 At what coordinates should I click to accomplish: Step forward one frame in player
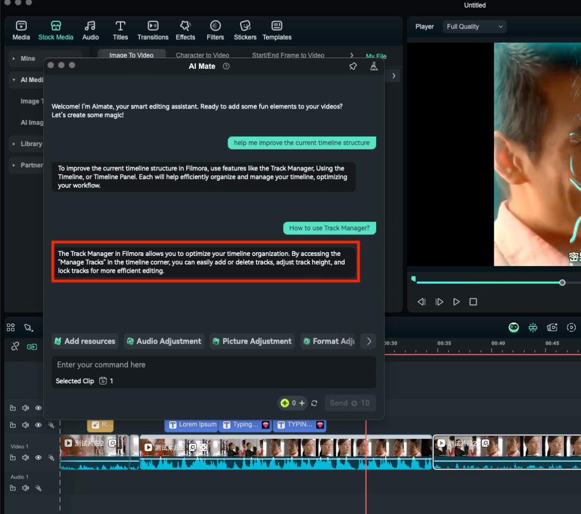(x=439, y=302)
